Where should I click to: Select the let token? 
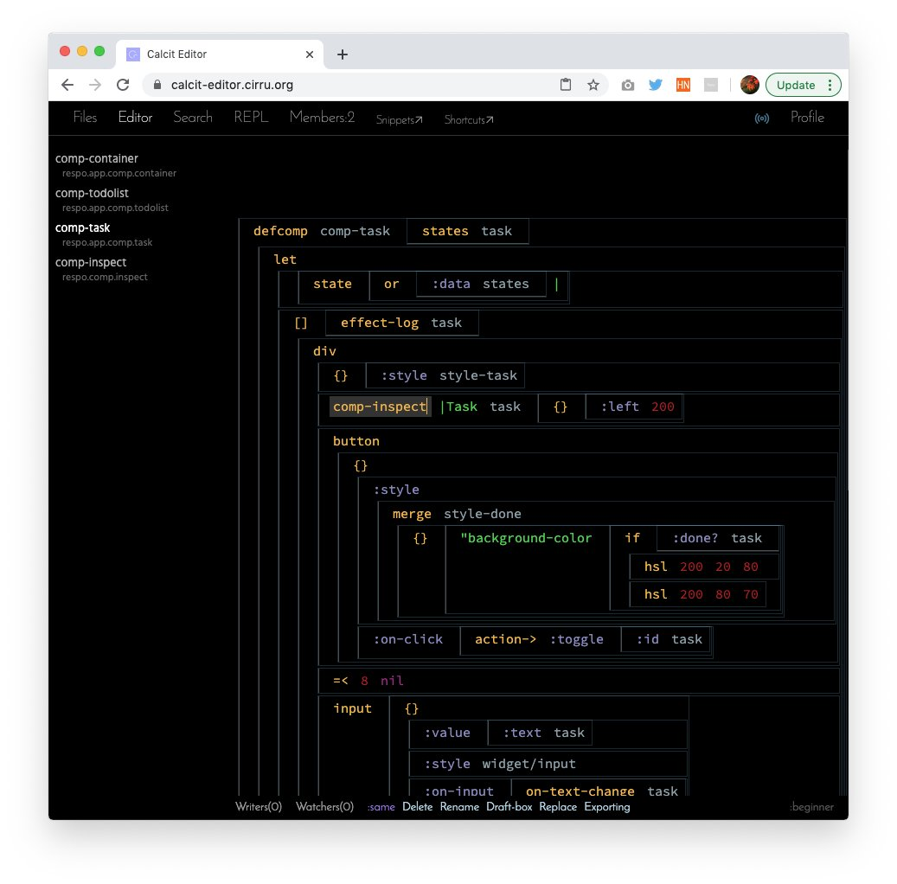click(x=285, y=259)
